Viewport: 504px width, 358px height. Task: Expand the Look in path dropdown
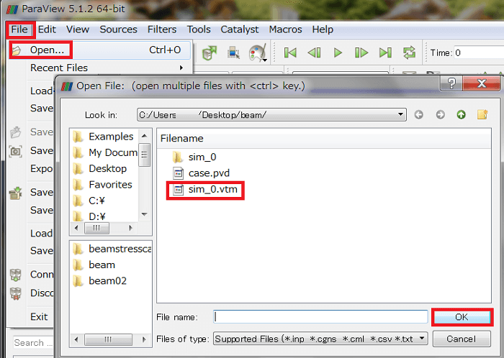pyautogui.click(x=401, y=114)
